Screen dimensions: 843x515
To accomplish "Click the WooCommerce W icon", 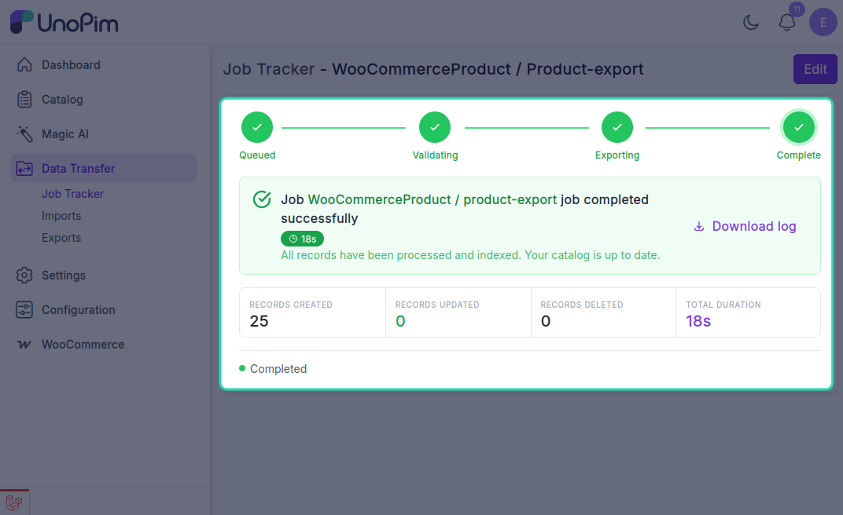I will click(x=24, y=345).
